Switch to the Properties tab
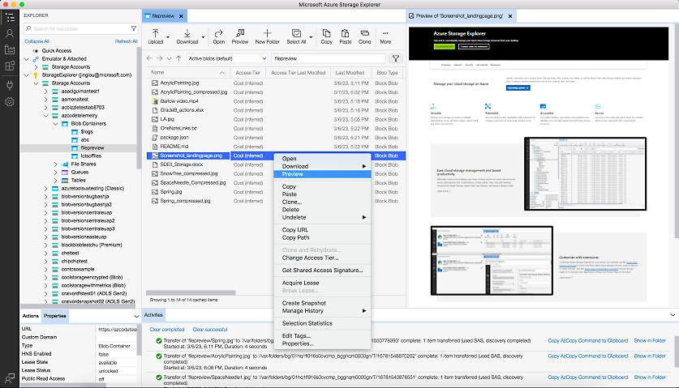679x388 pixels. tap(55, 315)
